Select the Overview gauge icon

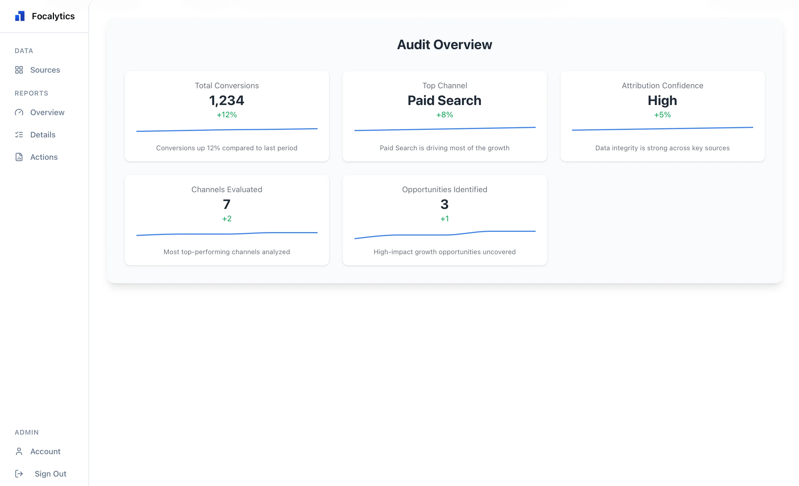pyautogui.click(x=20, y=113)
